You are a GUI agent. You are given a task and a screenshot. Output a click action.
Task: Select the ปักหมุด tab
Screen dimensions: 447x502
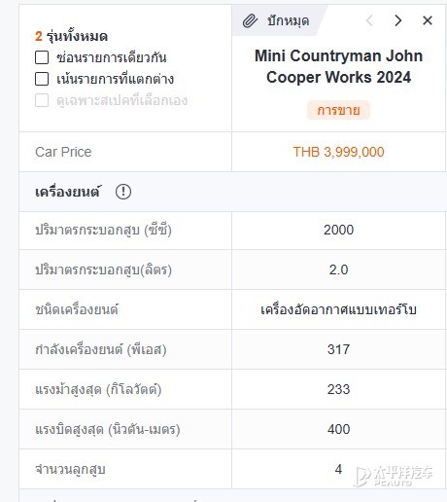279,20
